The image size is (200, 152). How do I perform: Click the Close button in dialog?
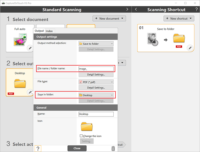coord(77,148)
